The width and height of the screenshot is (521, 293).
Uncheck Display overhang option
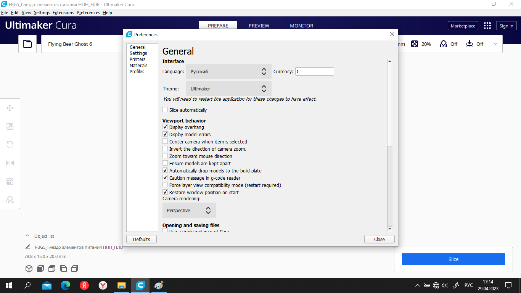pos(165,127)
